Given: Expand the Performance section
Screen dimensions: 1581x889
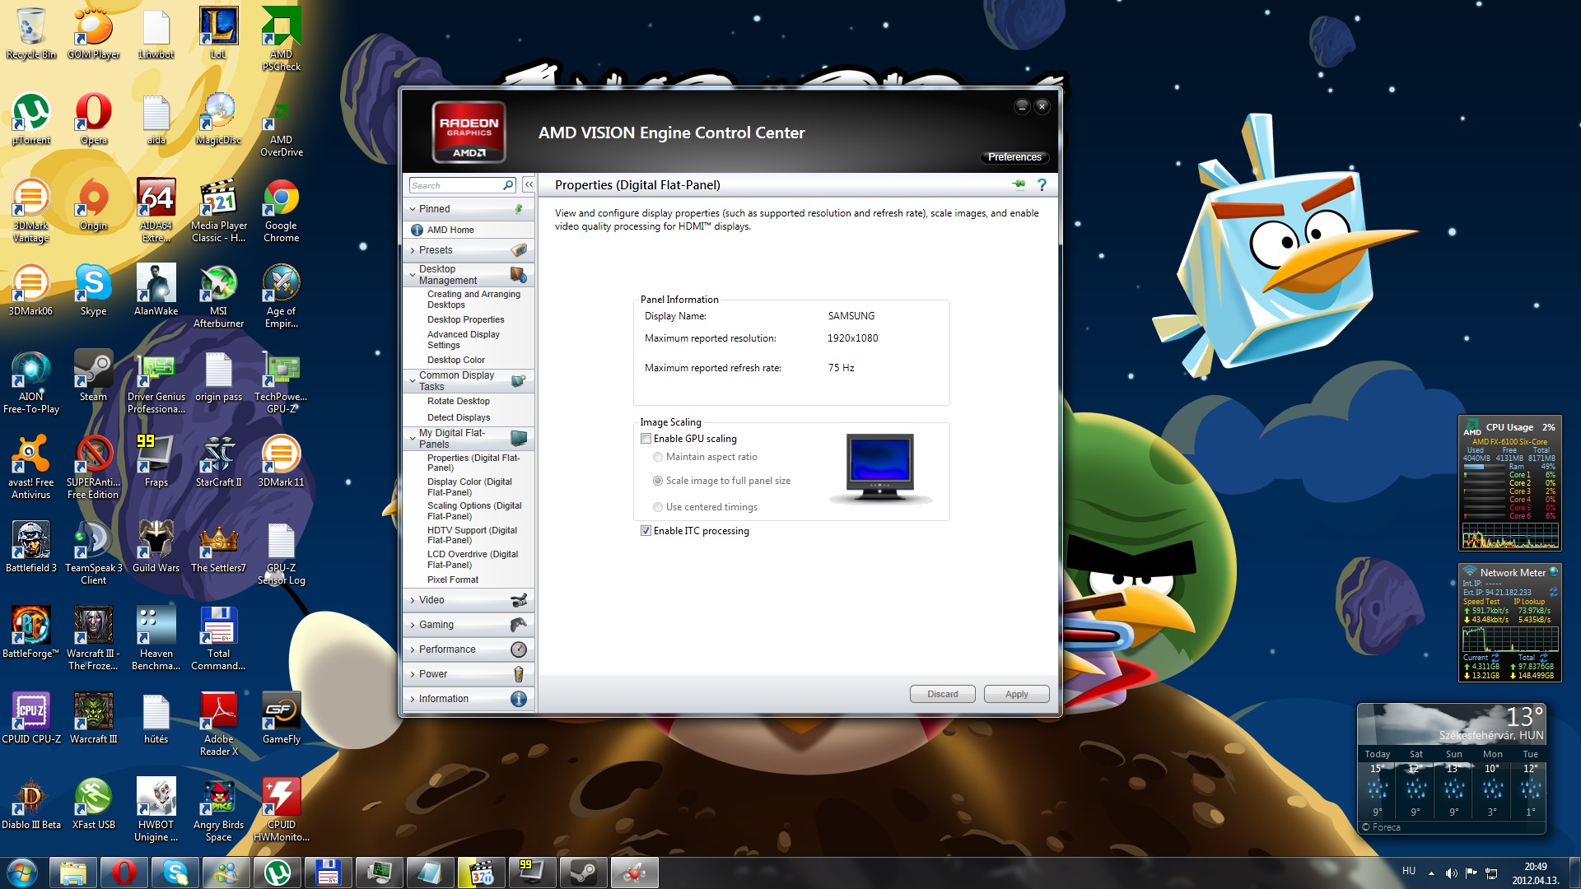Looking at the screenshot, I should tap(468, 649).
